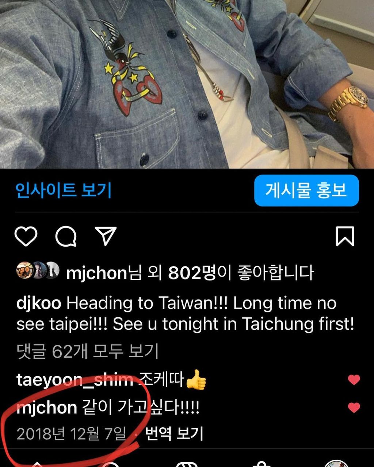
Task: Open the Reels tab in the bottom bar
Action: [187, 464]
